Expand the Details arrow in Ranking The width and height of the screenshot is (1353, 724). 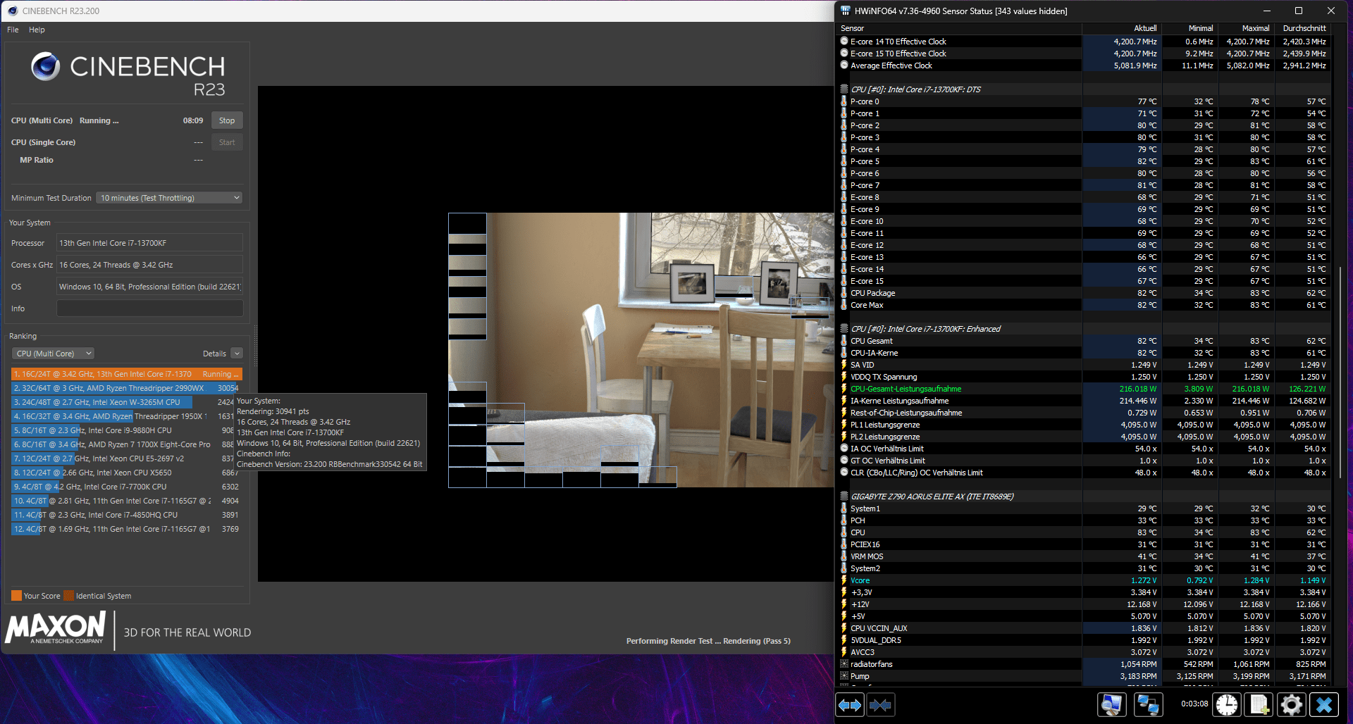pyautogui.click(x=237, y=354)
